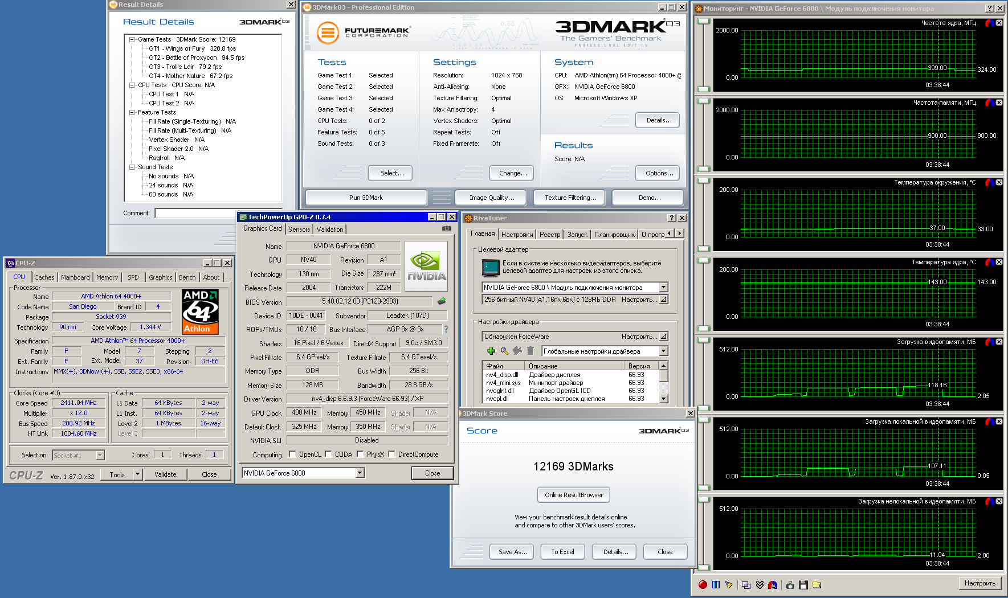Image resolution: width=1008 pixels, height=598 pixels.
Task: Click the magnifying glass icon in RivaTuner
Action: [504, 351]
